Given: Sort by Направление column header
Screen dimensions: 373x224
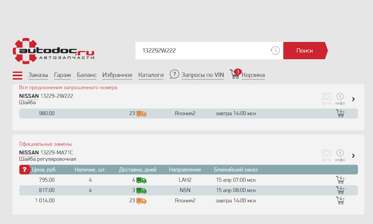Looking at the screenshot, I should (185, 170).
